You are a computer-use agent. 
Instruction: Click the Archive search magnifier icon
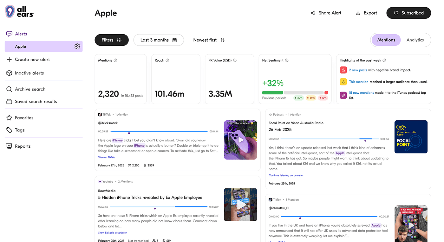(9, 89)
